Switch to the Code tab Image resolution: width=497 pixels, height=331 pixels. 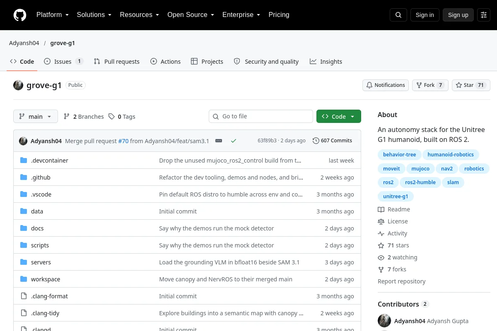[x=22, y=62]
